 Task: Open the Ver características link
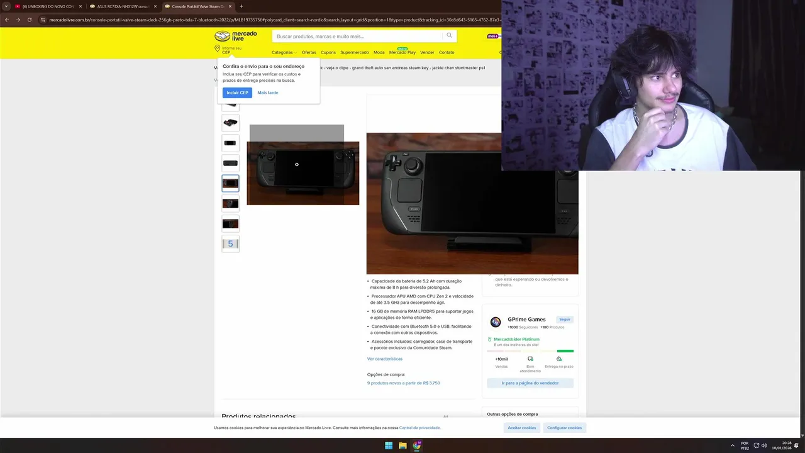(x=385, y=359)
